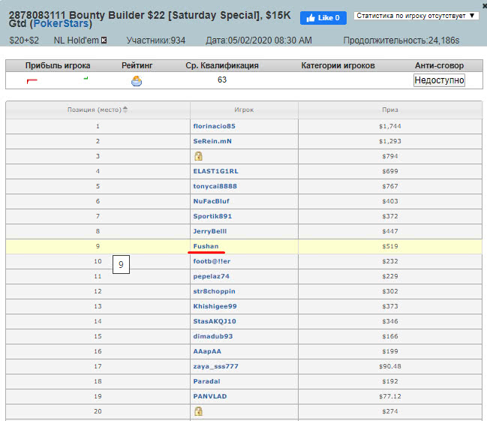Click the Игрок column header
This screenshot has height=421, width=487.
point(244,110)
